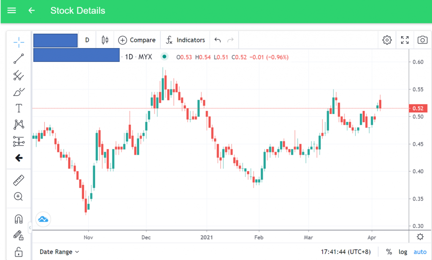The height and width of the screenshot is (260, 432).
Task: Expand the Date Range dropdown
Action: click(x=59, y=252)
